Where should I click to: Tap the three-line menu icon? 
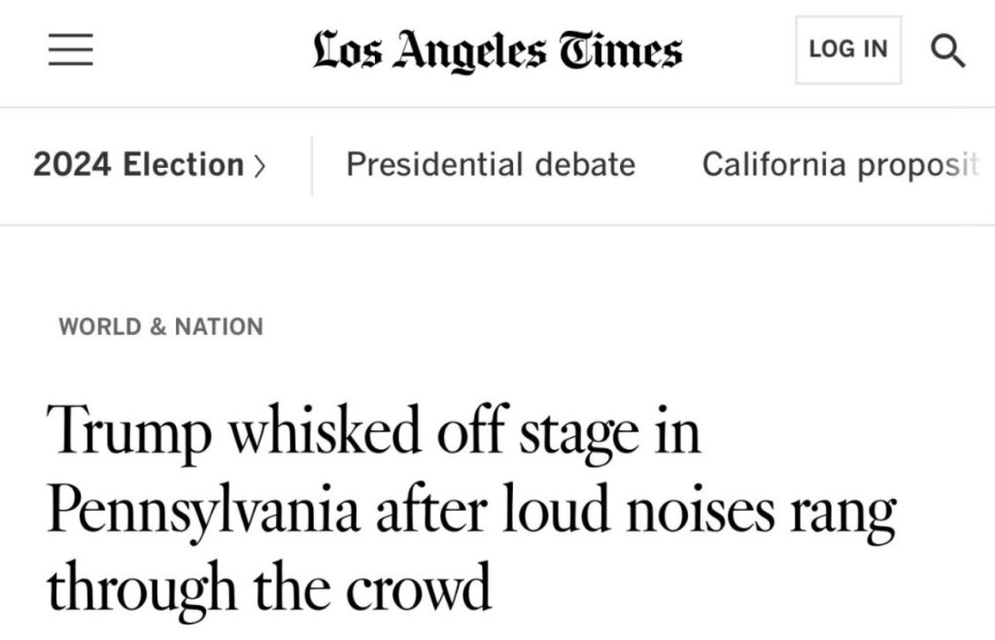71,51
